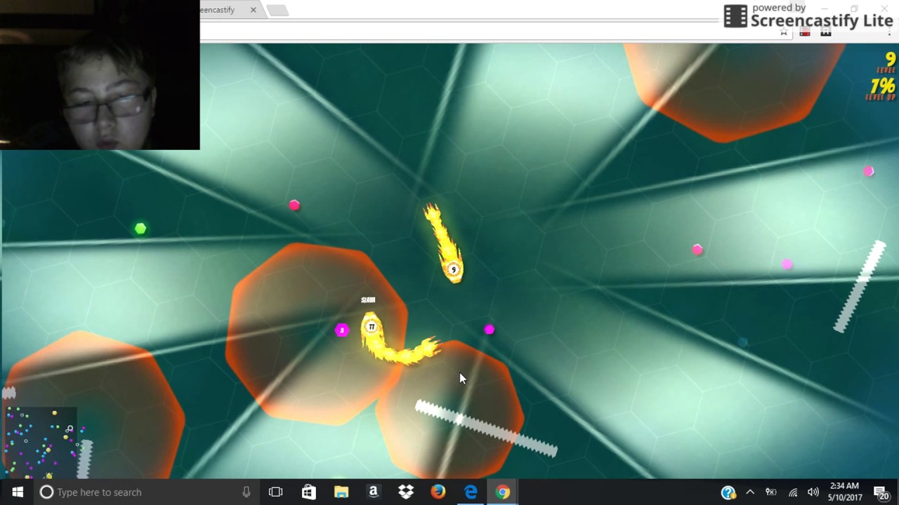Open the Wi-Fi network tray icon
This screenshot has width=899, height=505.
[x=793, y=492]
